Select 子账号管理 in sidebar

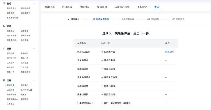coord(11,95)
